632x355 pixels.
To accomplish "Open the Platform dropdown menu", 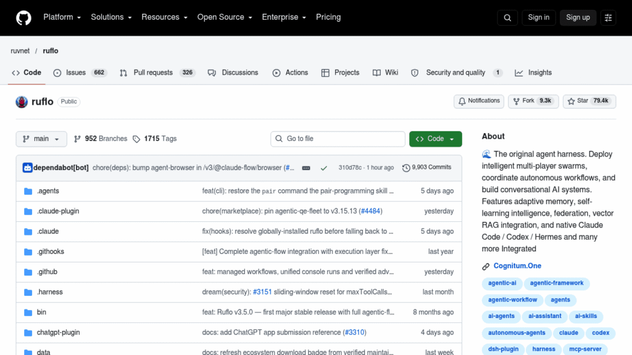I will tap(62, 17).
